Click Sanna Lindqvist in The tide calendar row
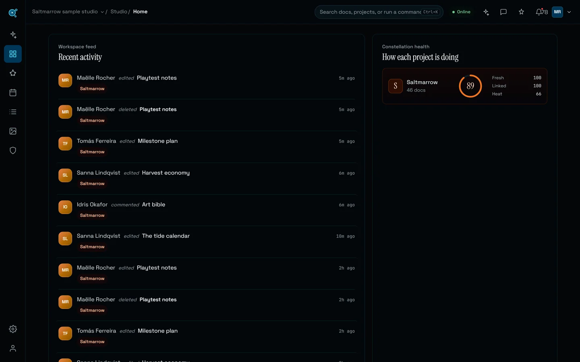The width and height of the screenshot is (580, 362). tap(98, 236)
